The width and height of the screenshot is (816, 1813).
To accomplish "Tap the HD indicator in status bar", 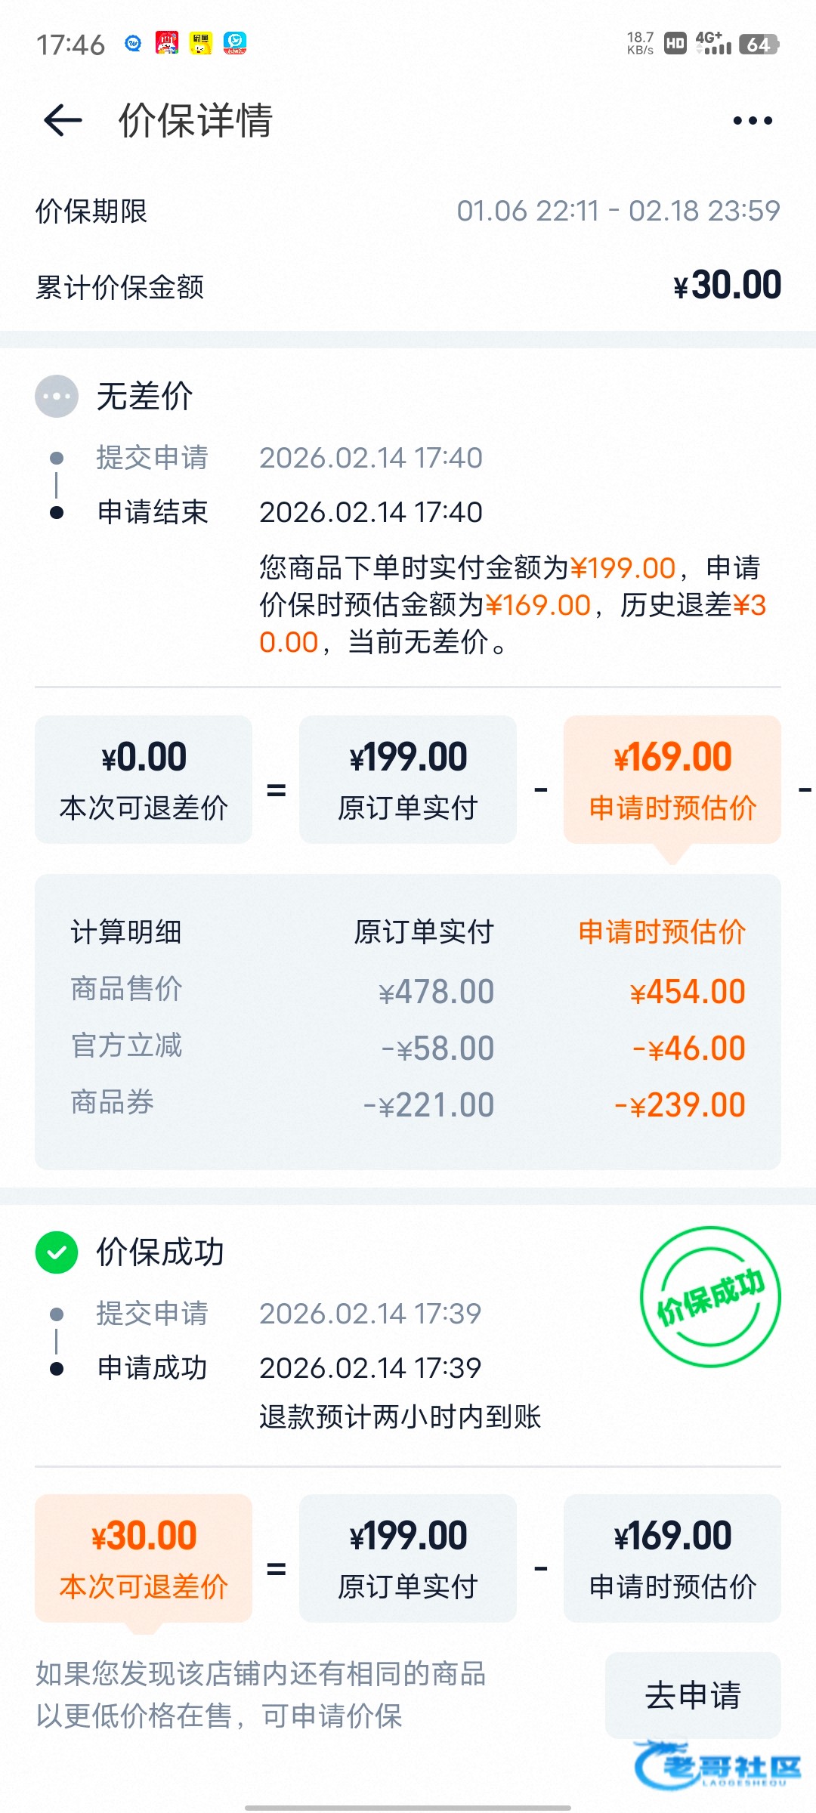I will pos(675,44).
